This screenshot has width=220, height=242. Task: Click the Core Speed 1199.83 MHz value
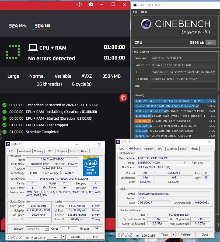(38, 206)
